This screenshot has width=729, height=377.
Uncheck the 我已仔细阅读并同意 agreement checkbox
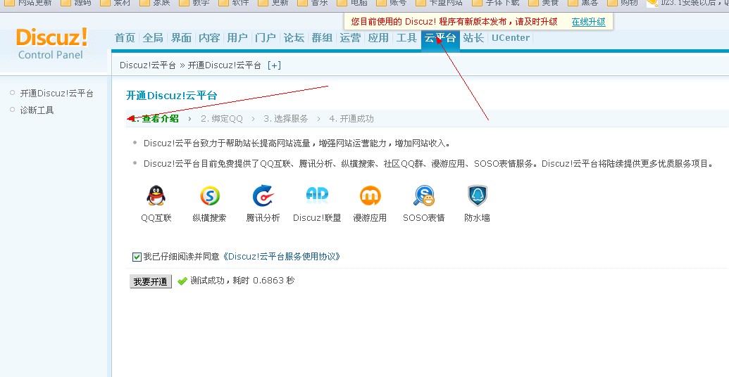point(137,257)
